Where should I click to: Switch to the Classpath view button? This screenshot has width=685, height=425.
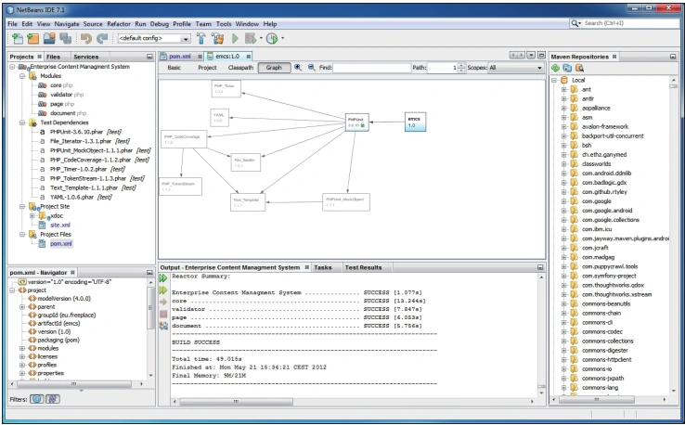(x=240, y=67)
